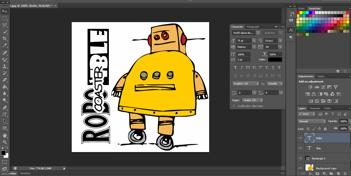Select the Horizontal Type tool
The image size is (351, 176).
click(x=5, y=114)
